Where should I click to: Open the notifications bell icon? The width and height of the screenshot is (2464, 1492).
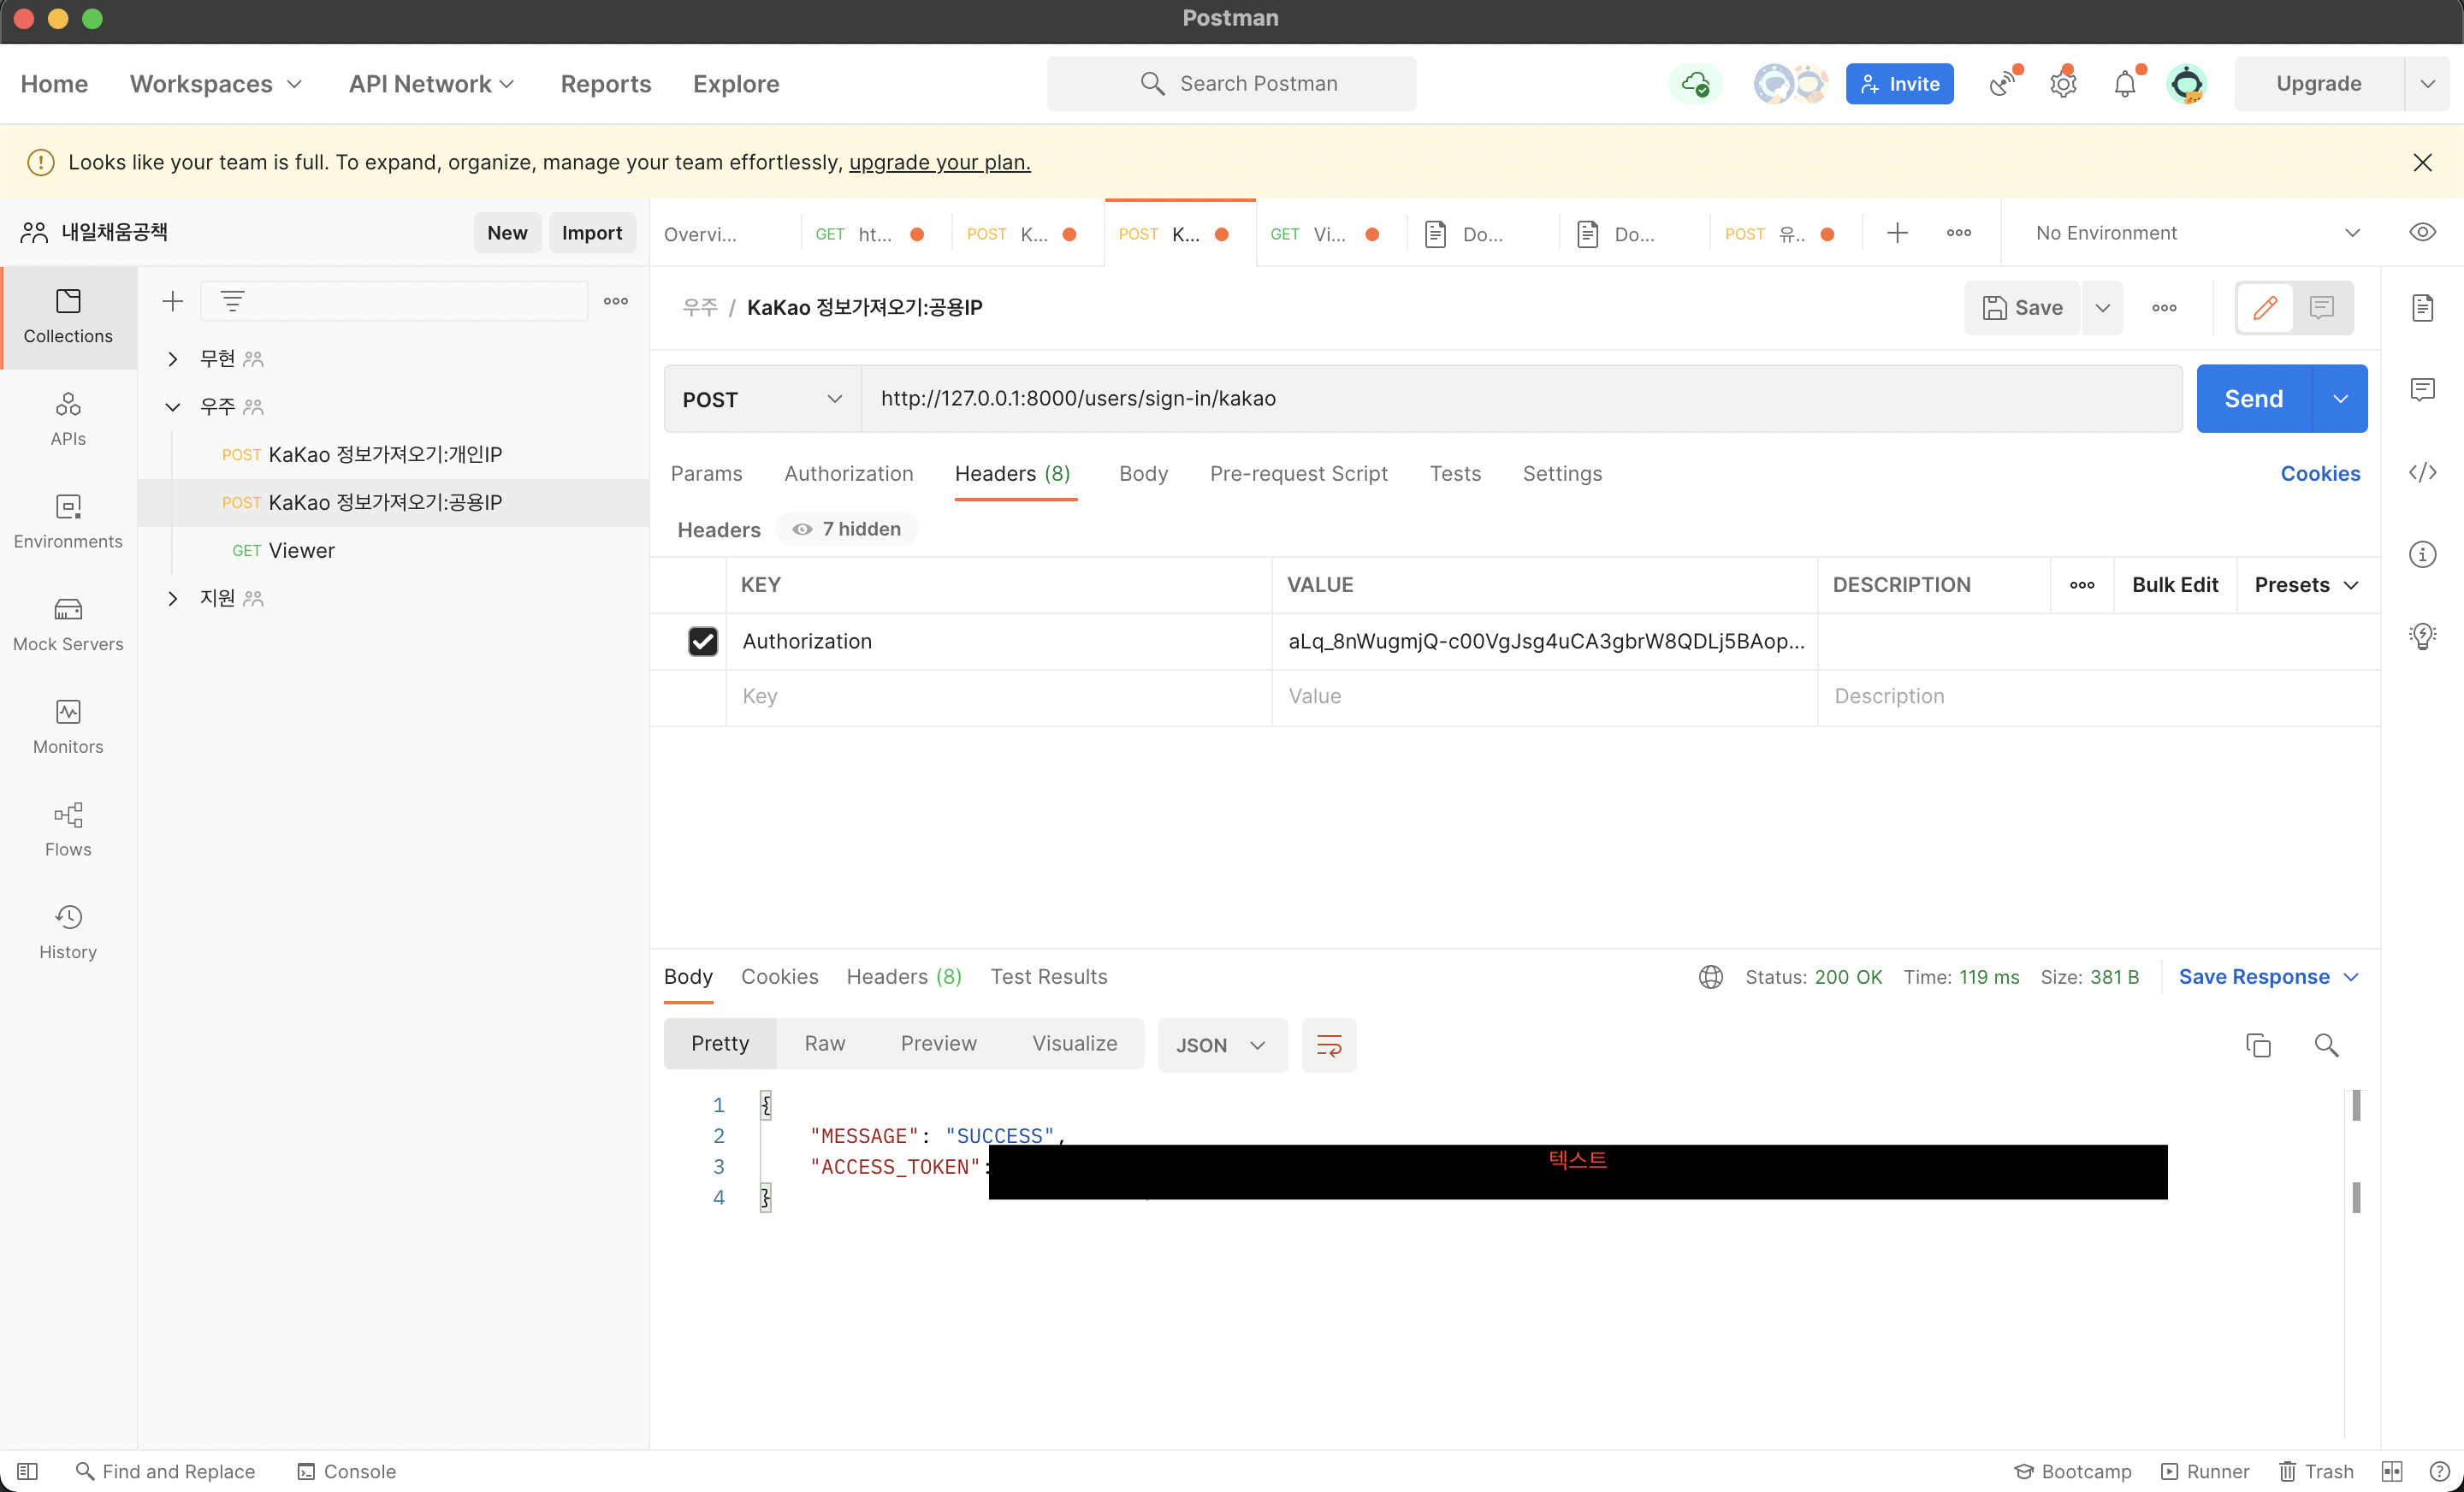click(x=2124, y=84)
